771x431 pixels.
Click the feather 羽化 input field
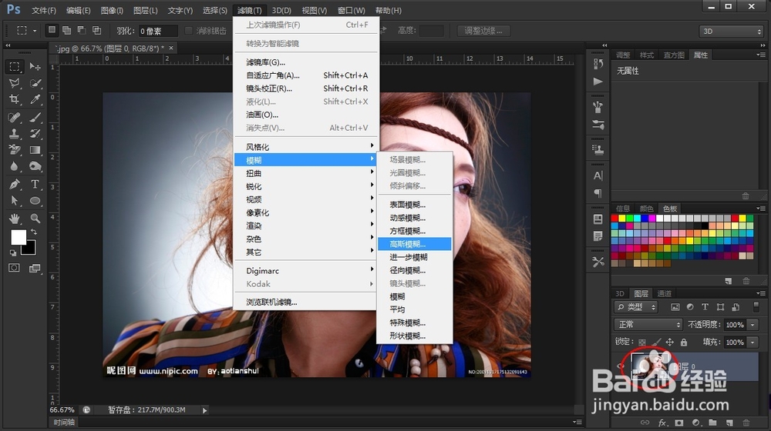coord(158,31)
